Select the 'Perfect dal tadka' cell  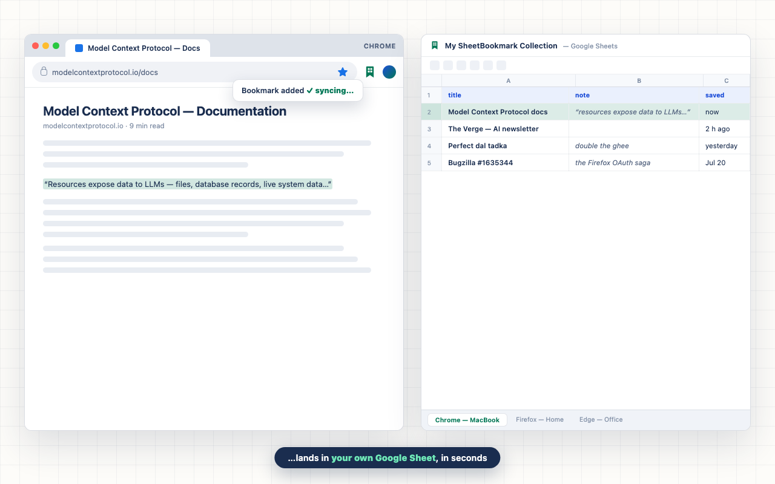pyautogui.click(x=505, y=146)
